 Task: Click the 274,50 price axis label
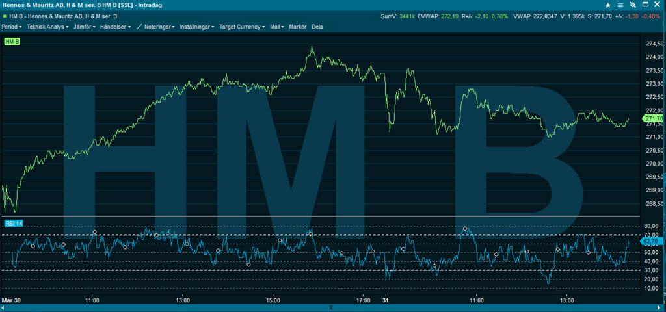click(654, 44)
